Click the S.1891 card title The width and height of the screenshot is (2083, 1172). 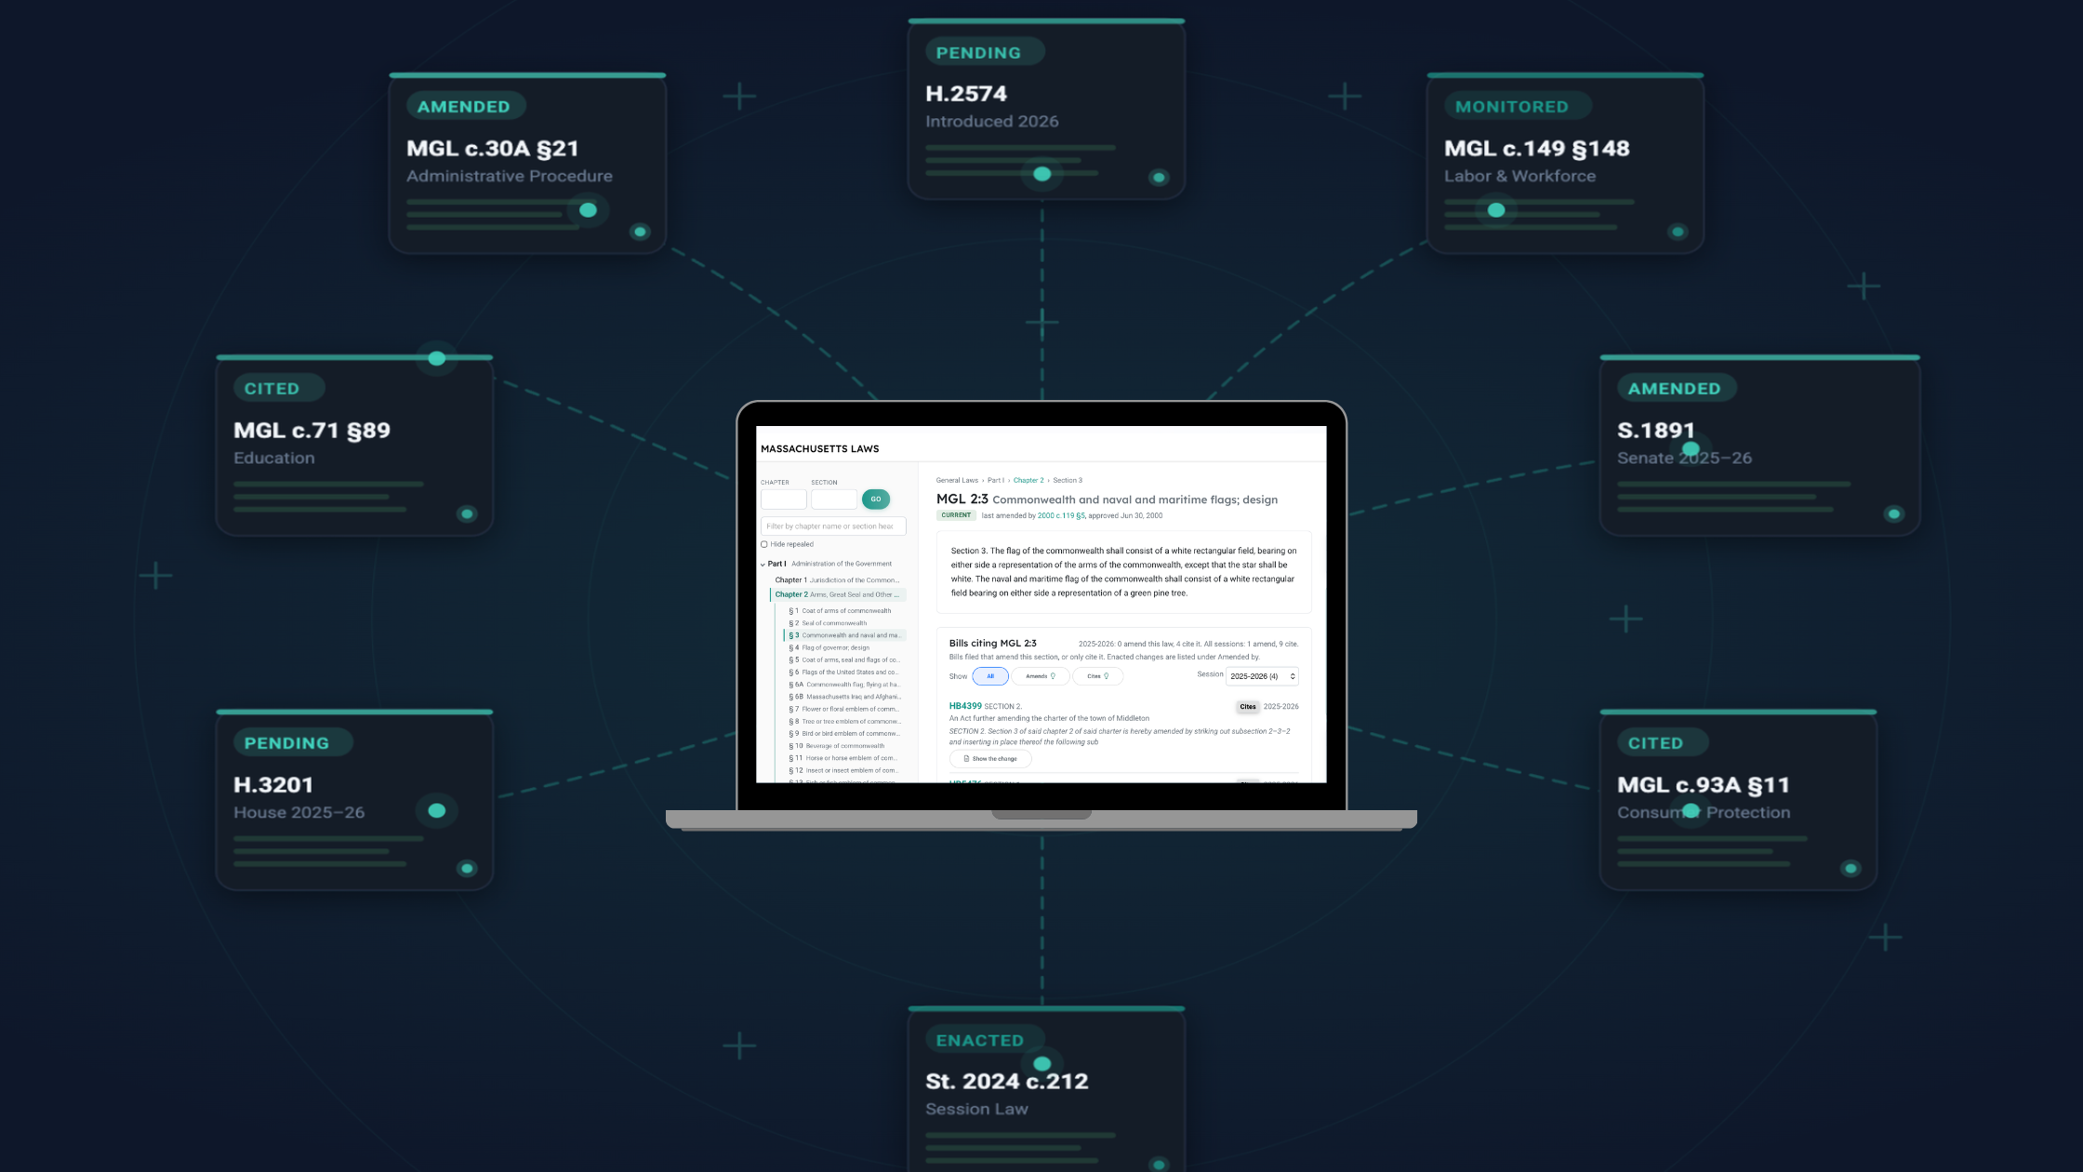pos(1656,431)
